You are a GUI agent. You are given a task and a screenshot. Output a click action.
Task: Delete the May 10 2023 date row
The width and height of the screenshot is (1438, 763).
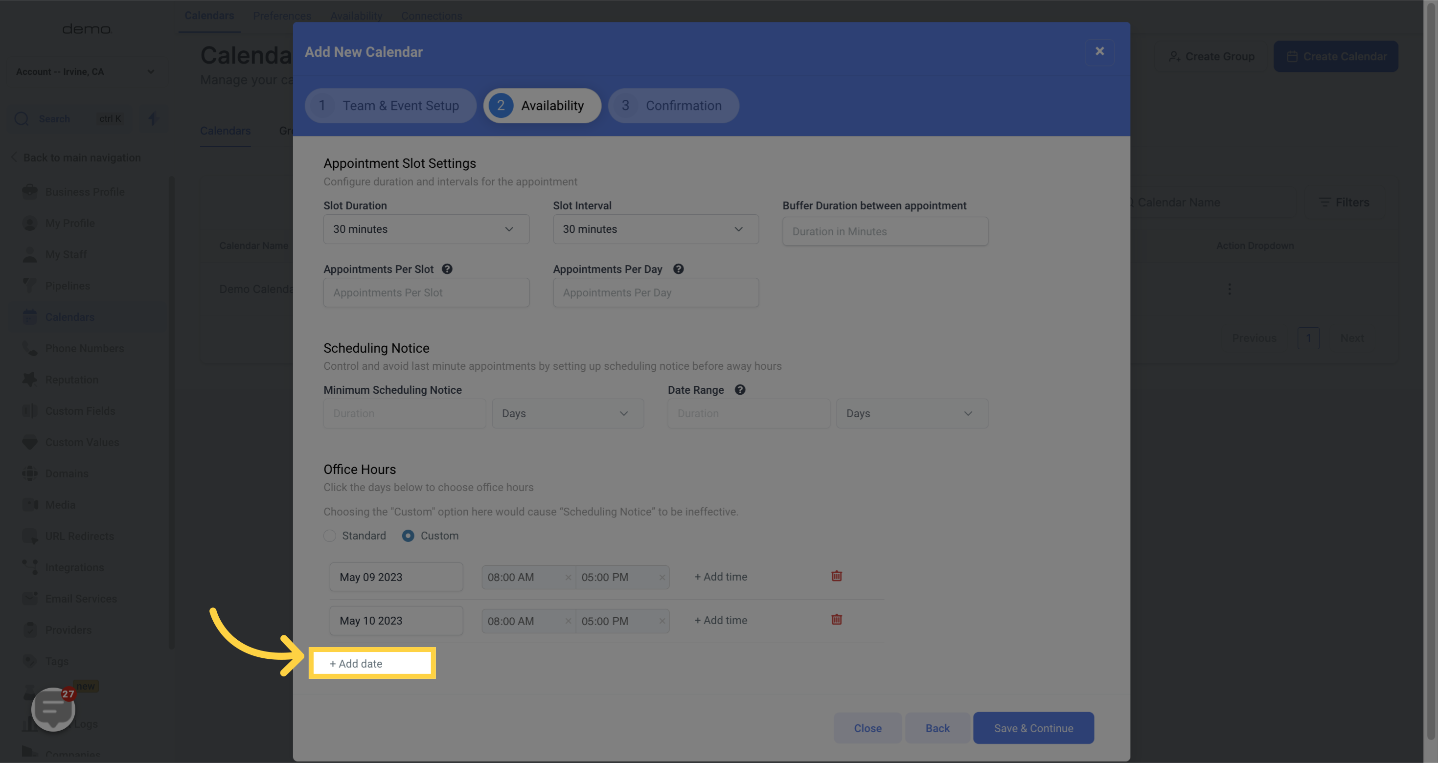(x=836, y=620)
